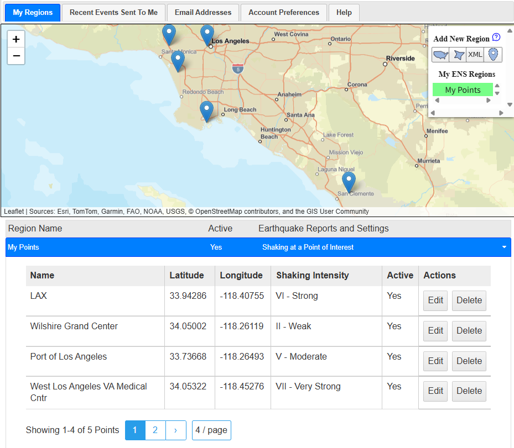Viewport: 514px width, 448px height.
Task: Select the map pin at San Clemente
Action: click(x=349, y=182)
